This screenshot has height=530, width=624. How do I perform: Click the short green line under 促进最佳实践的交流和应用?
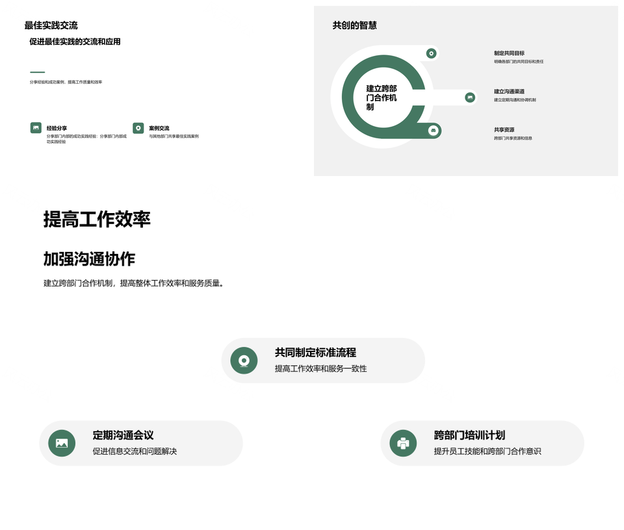tap(37, 72)
